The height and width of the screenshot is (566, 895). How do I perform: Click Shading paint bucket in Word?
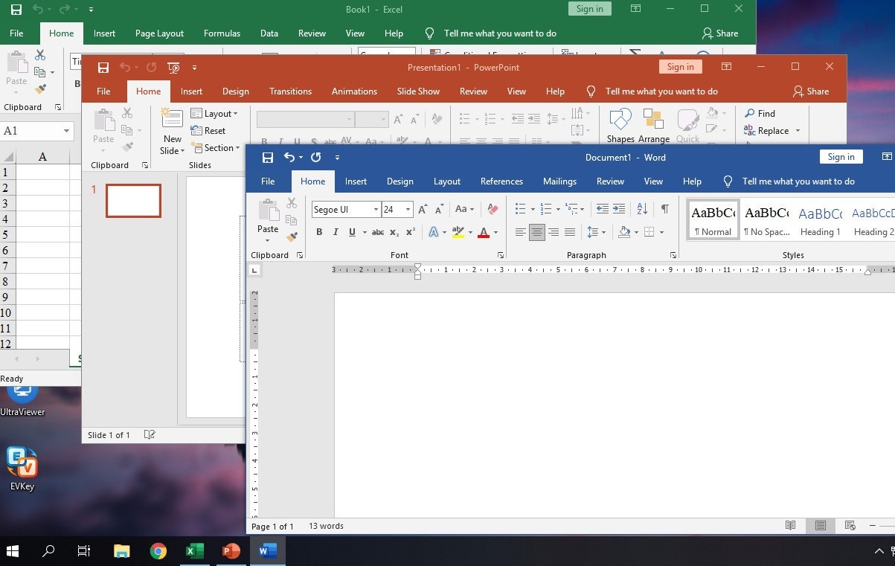pos(624,232)
